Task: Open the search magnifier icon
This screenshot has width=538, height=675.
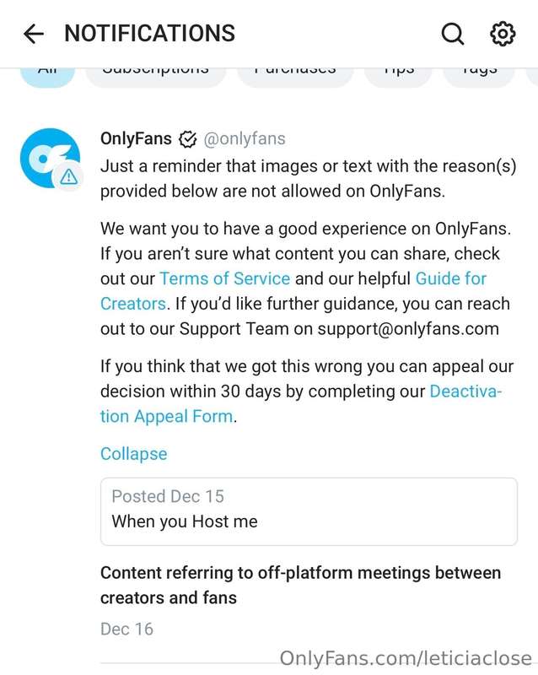Action: point(452,34)
